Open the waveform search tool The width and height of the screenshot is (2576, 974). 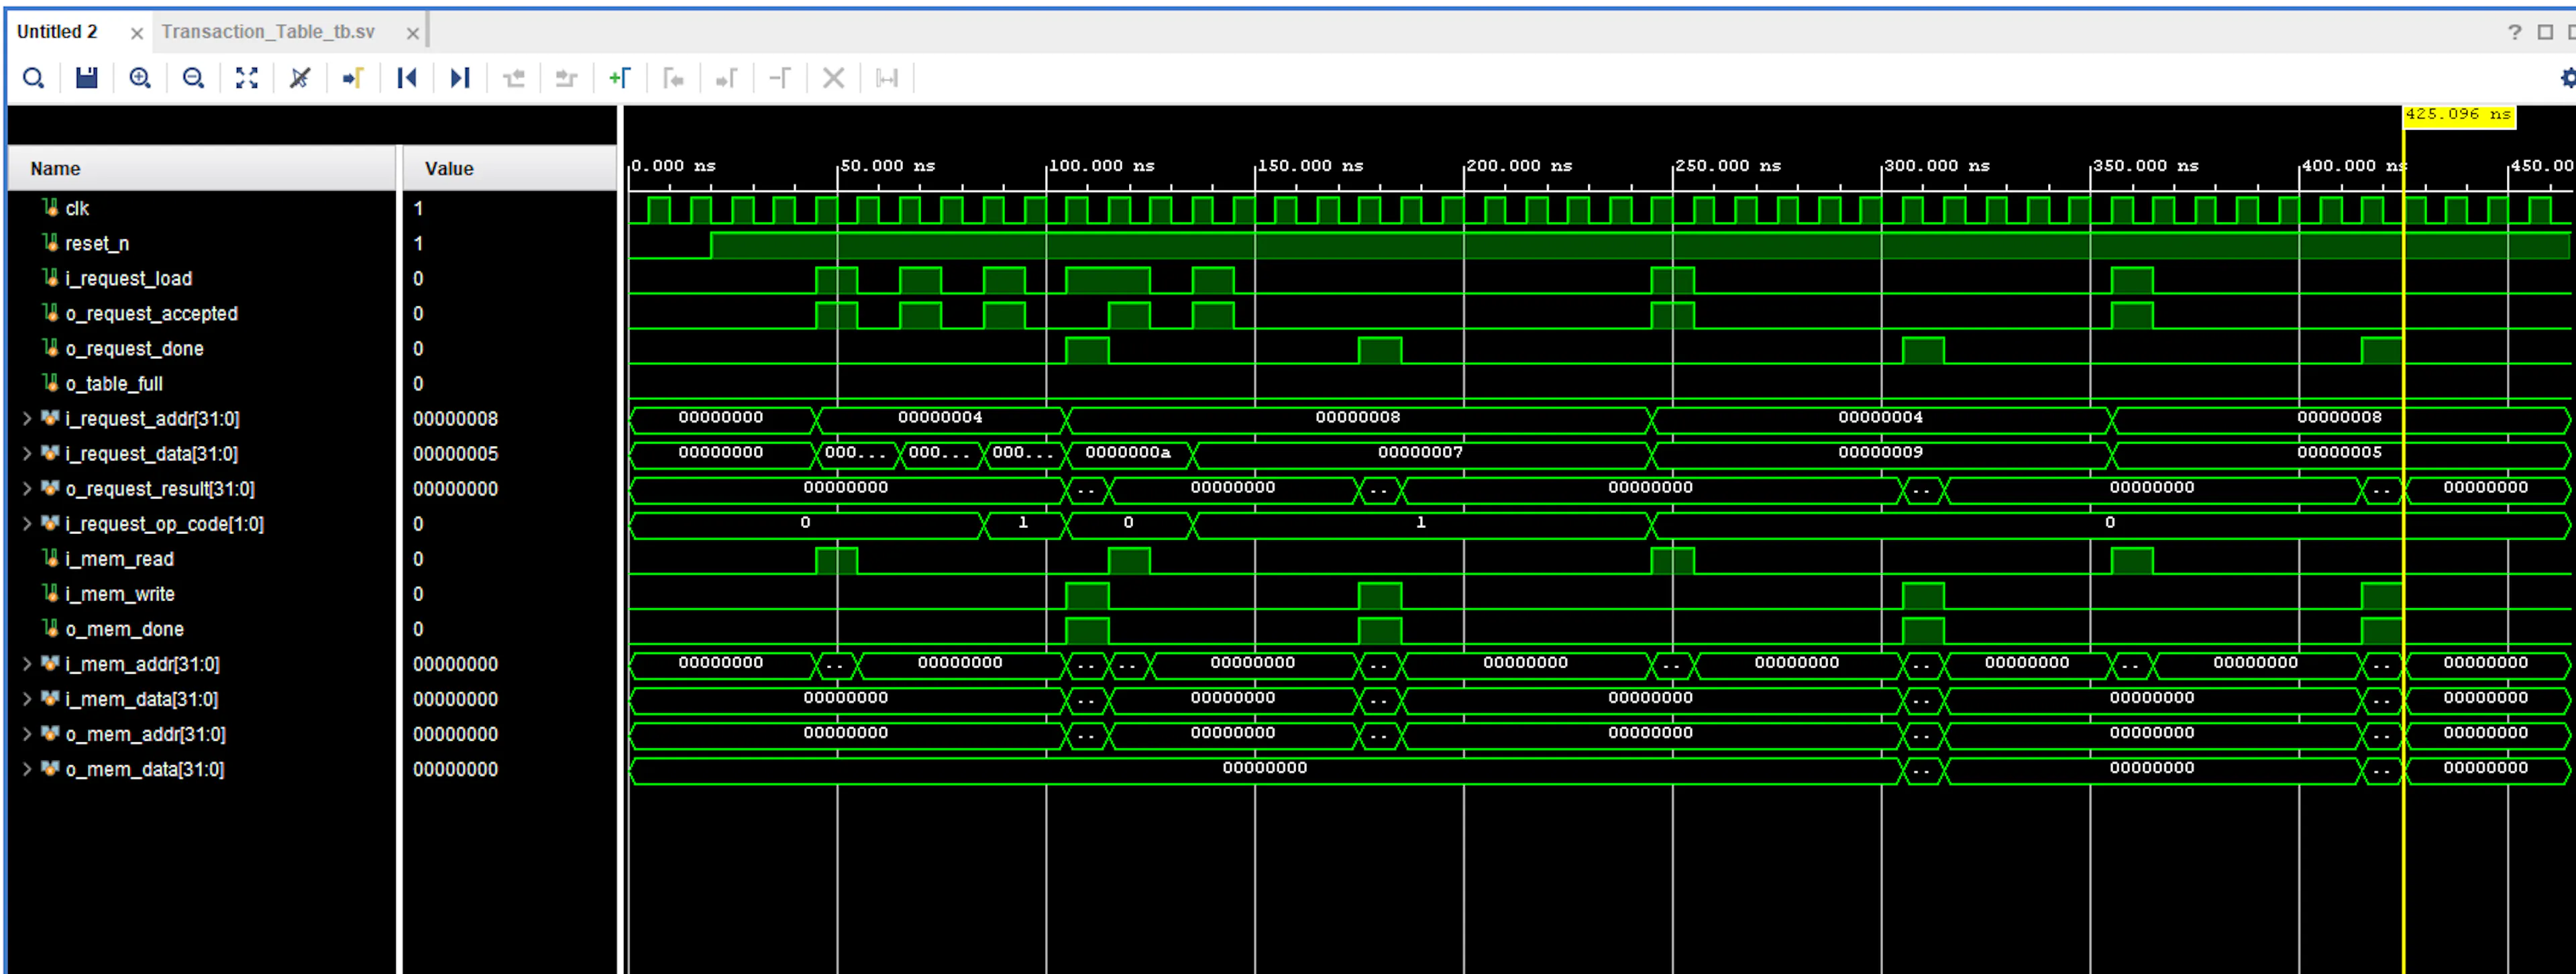click(x=34, y=78)
